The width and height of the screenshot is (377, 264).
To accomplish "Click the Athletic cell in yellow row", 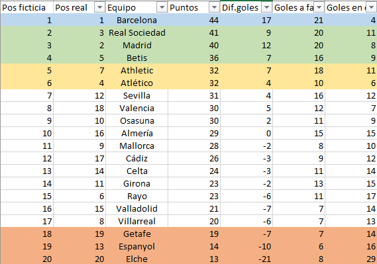I will pyautogui.click(x=136, y=70).
